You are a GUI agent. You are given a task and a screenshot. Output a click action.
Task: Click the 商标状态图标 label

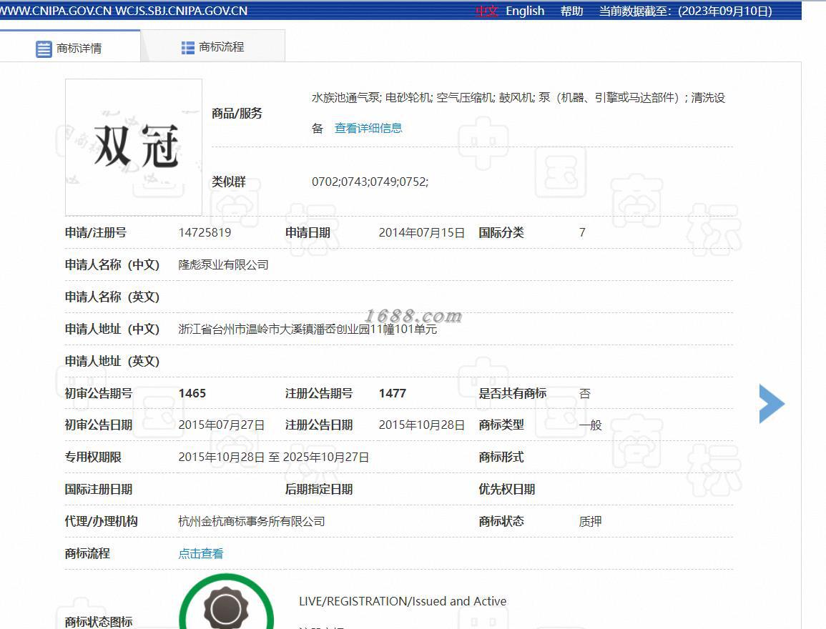99,622
